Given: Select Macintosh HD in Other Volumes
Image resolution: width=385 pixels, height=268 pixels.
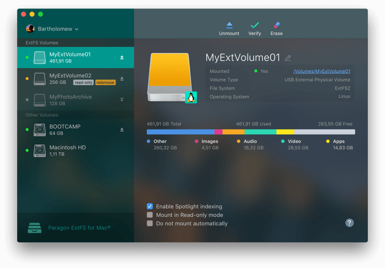Looking at the screenshot, I should [67, 148].
